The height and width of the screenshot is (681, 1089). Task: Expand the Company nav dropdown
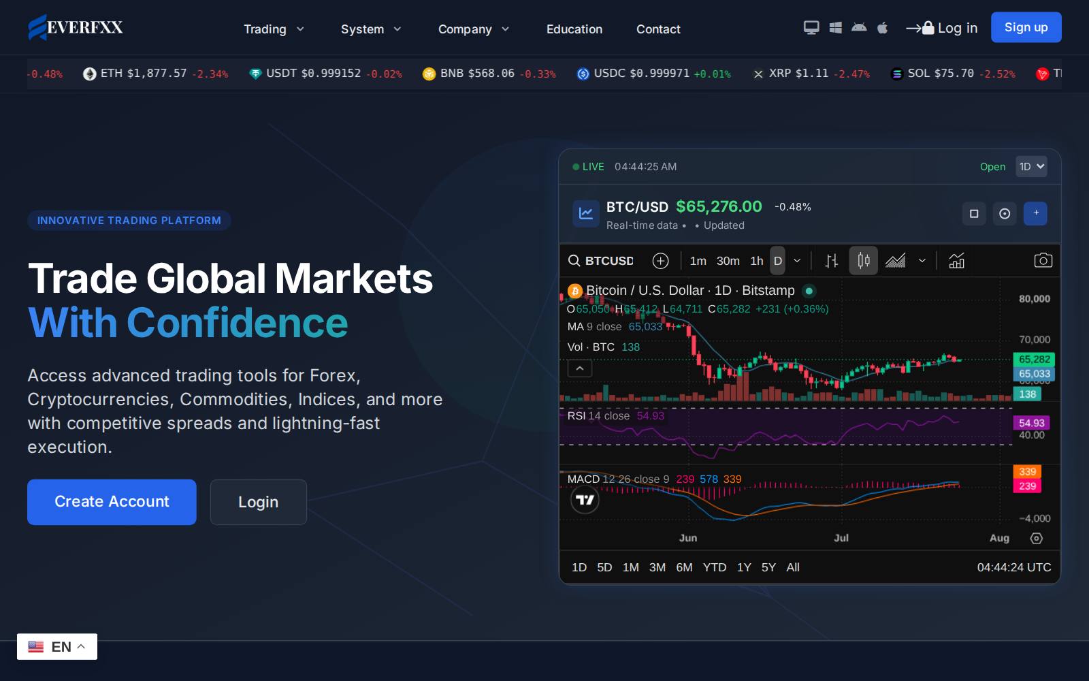(x=474, y=29)
